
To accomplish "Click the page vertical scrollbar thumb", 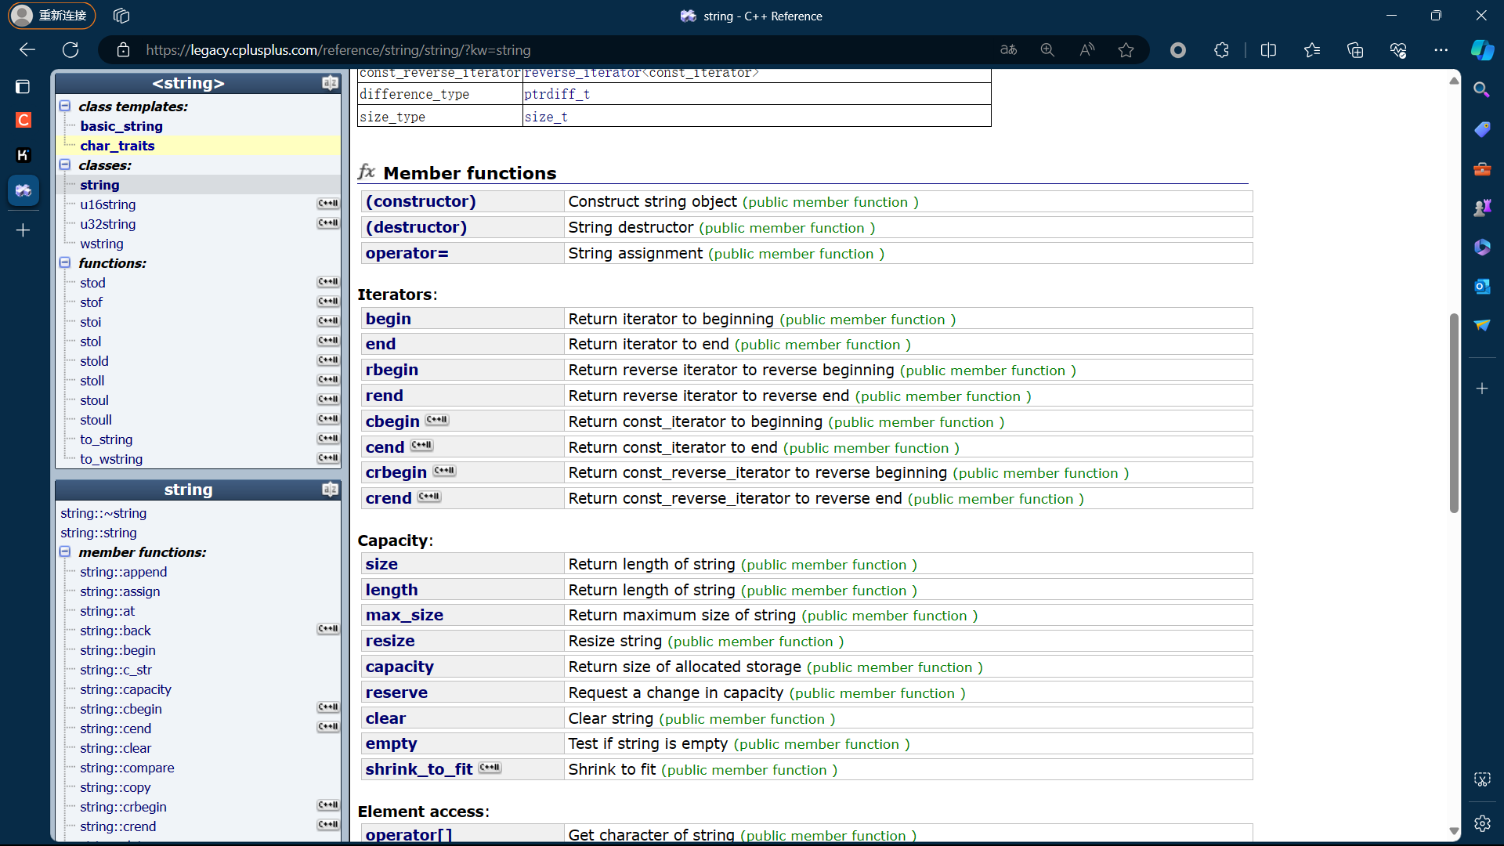I will coord(1454,413).
